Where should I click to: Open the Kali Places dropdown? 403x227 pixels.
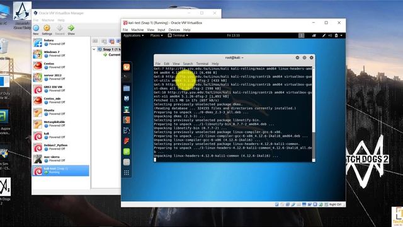tap(157, 35)
